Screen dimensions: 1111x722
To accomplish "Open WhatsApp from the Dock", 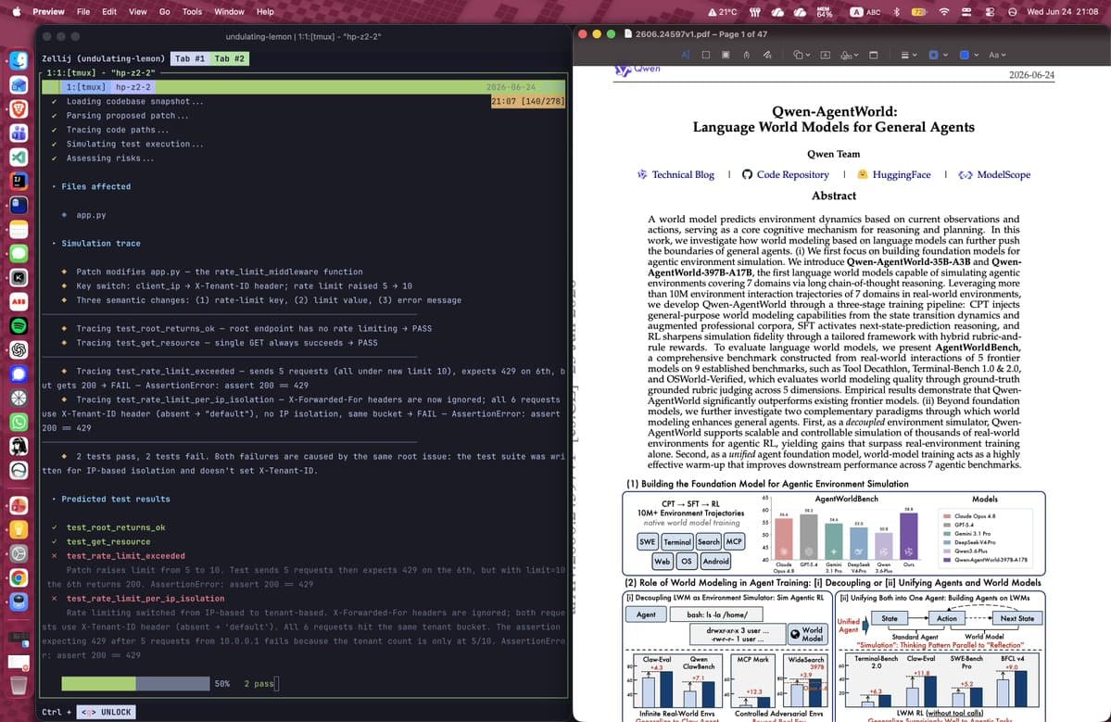I will click(19, 423).
